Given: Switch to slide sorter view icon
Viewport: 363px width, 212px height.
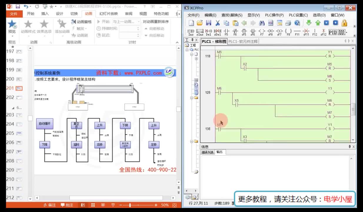Looking at the screenshot, I should pyautogui.click(x=93, y=205).
